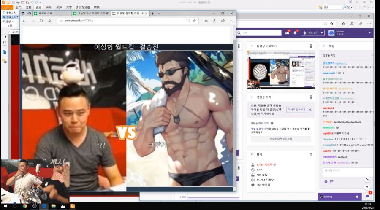
Task: Open channel settings link in marker panel
Action: [256, 129]
